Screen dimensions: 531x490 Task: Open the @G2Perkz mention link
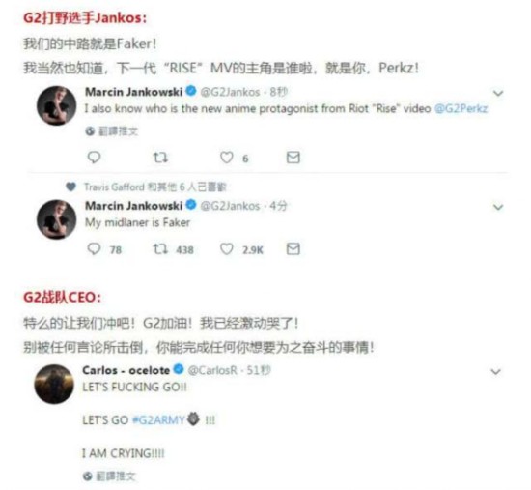click(x=461, y=108)
